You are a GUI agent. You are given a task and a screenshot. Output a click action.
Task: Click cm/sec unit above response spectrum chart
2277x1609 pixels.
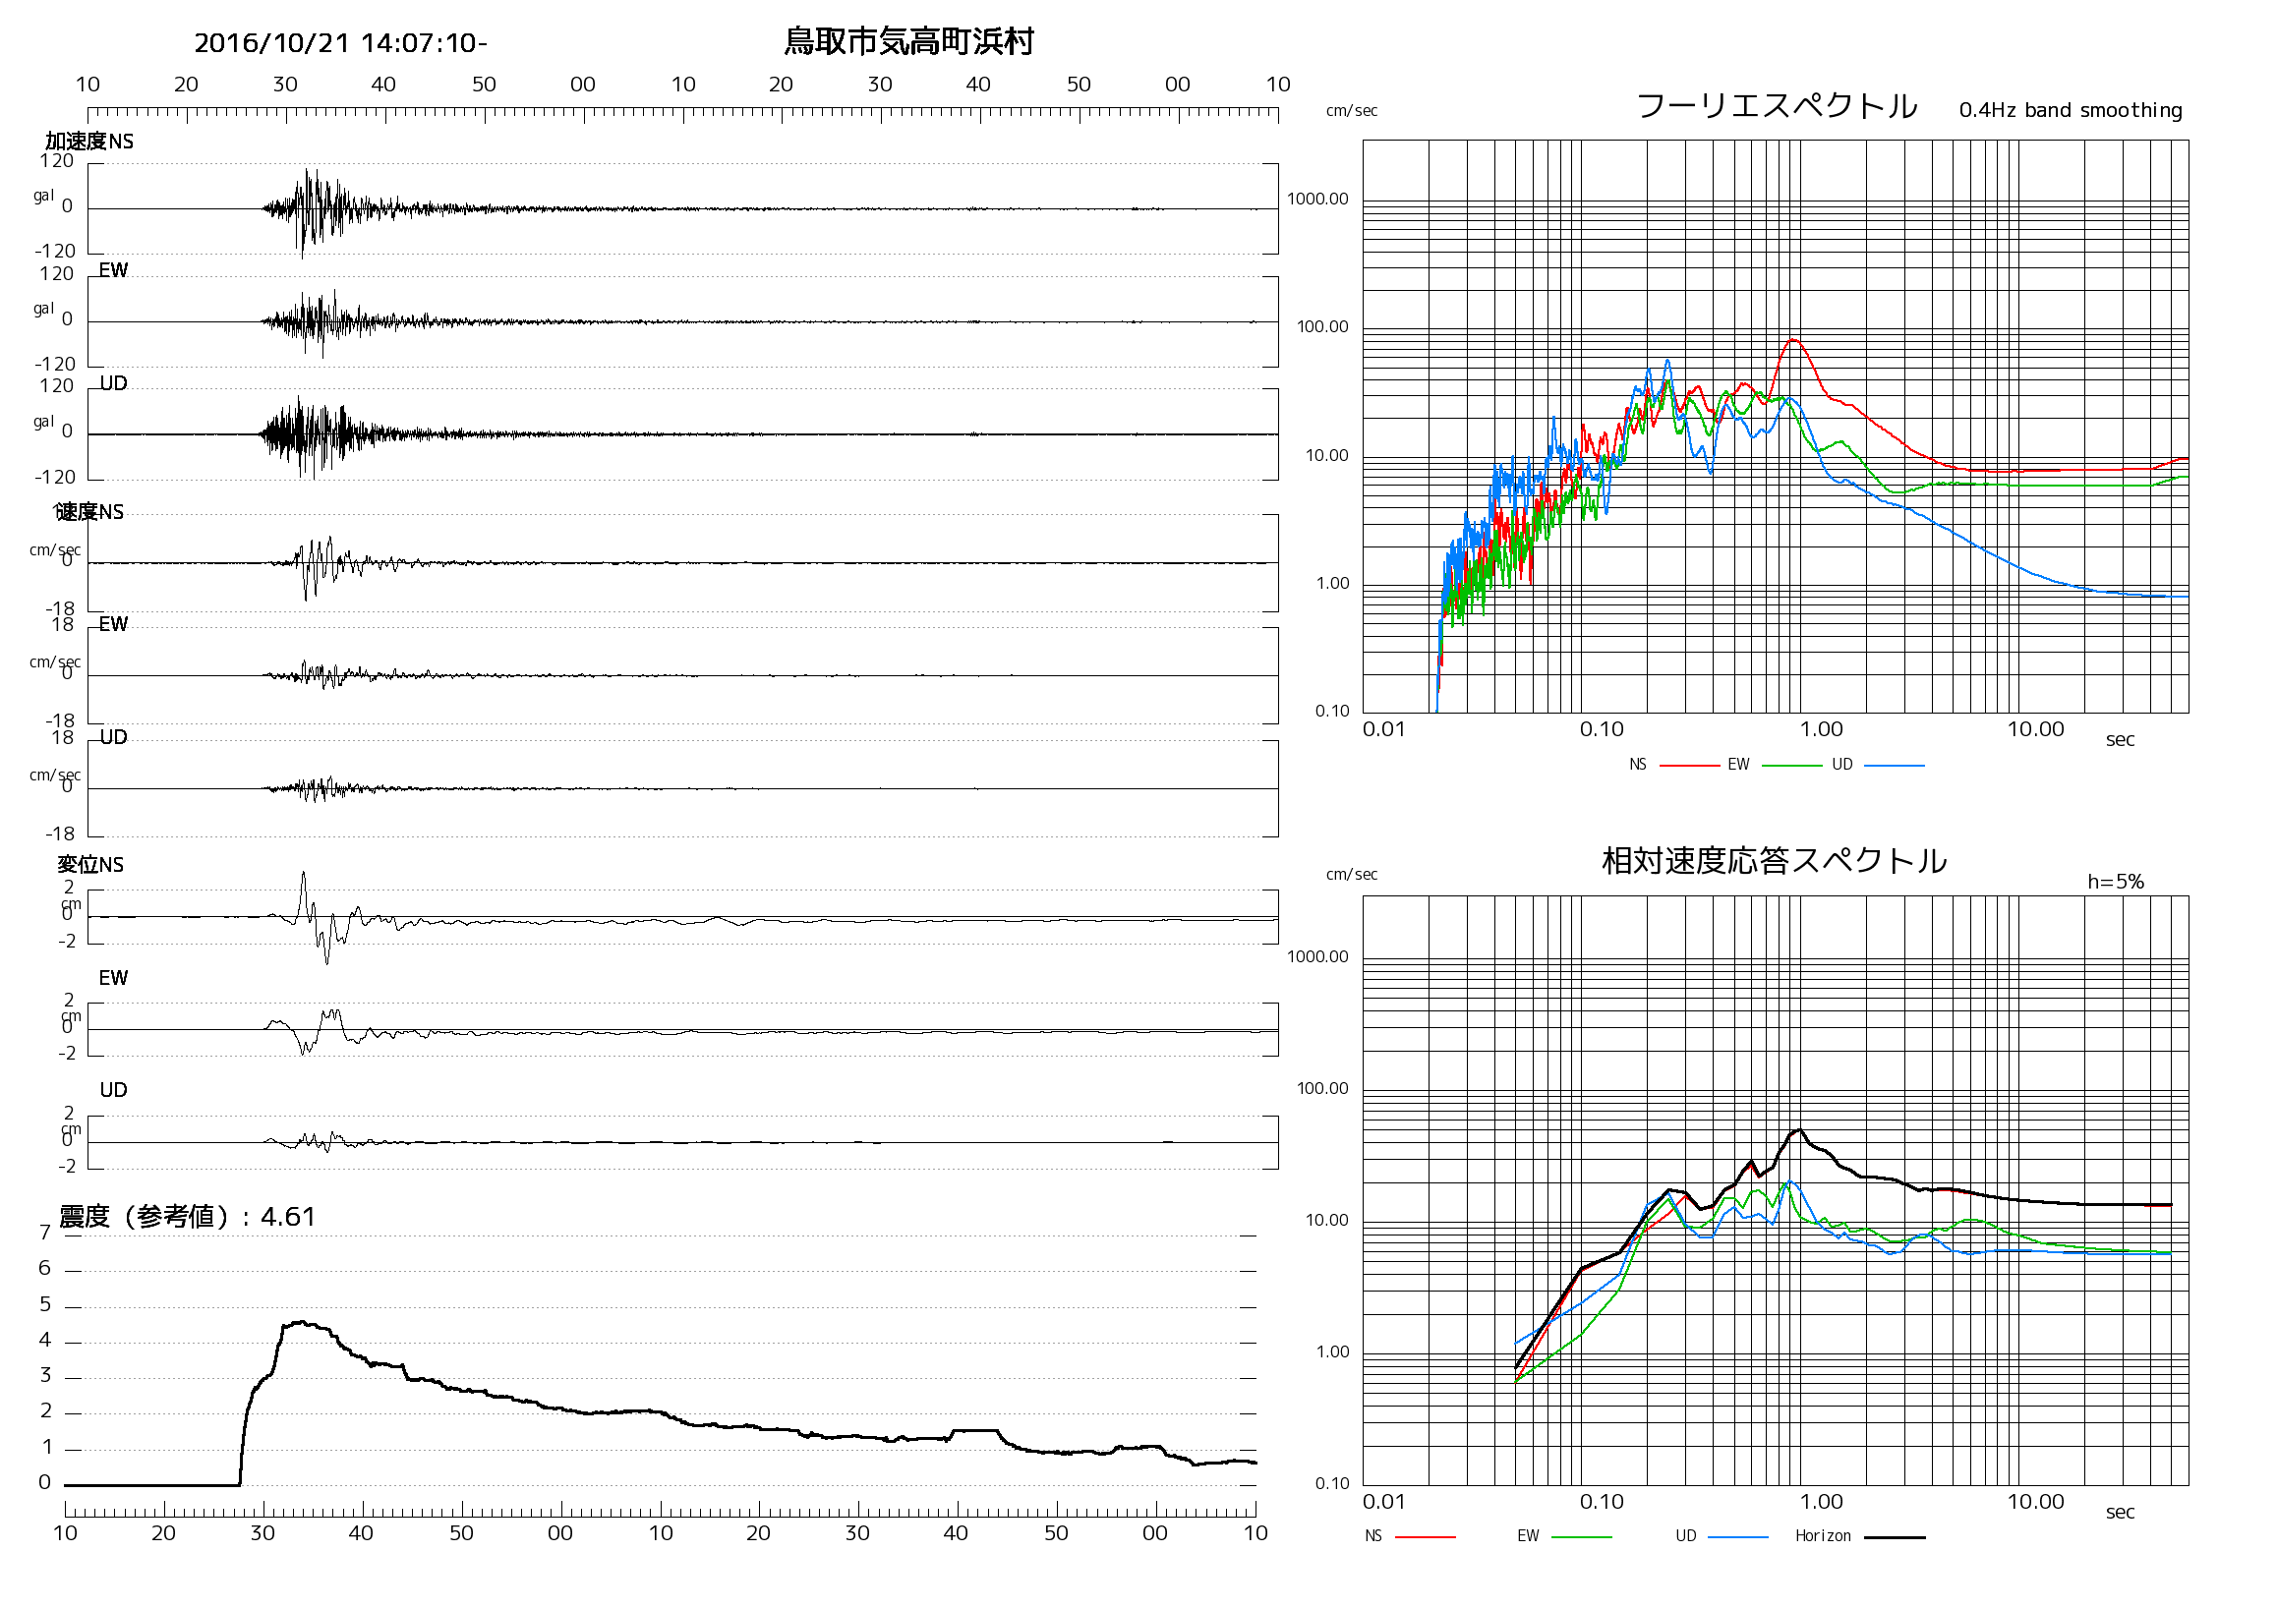tap(1352, 875)
